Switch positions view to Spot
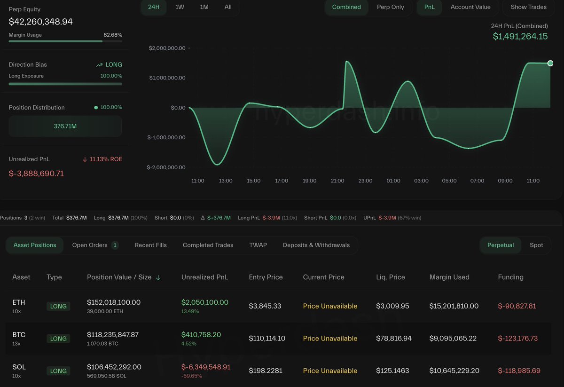This screenshot has height=387, width=564. pyautogui.click(x=536, y=245)
